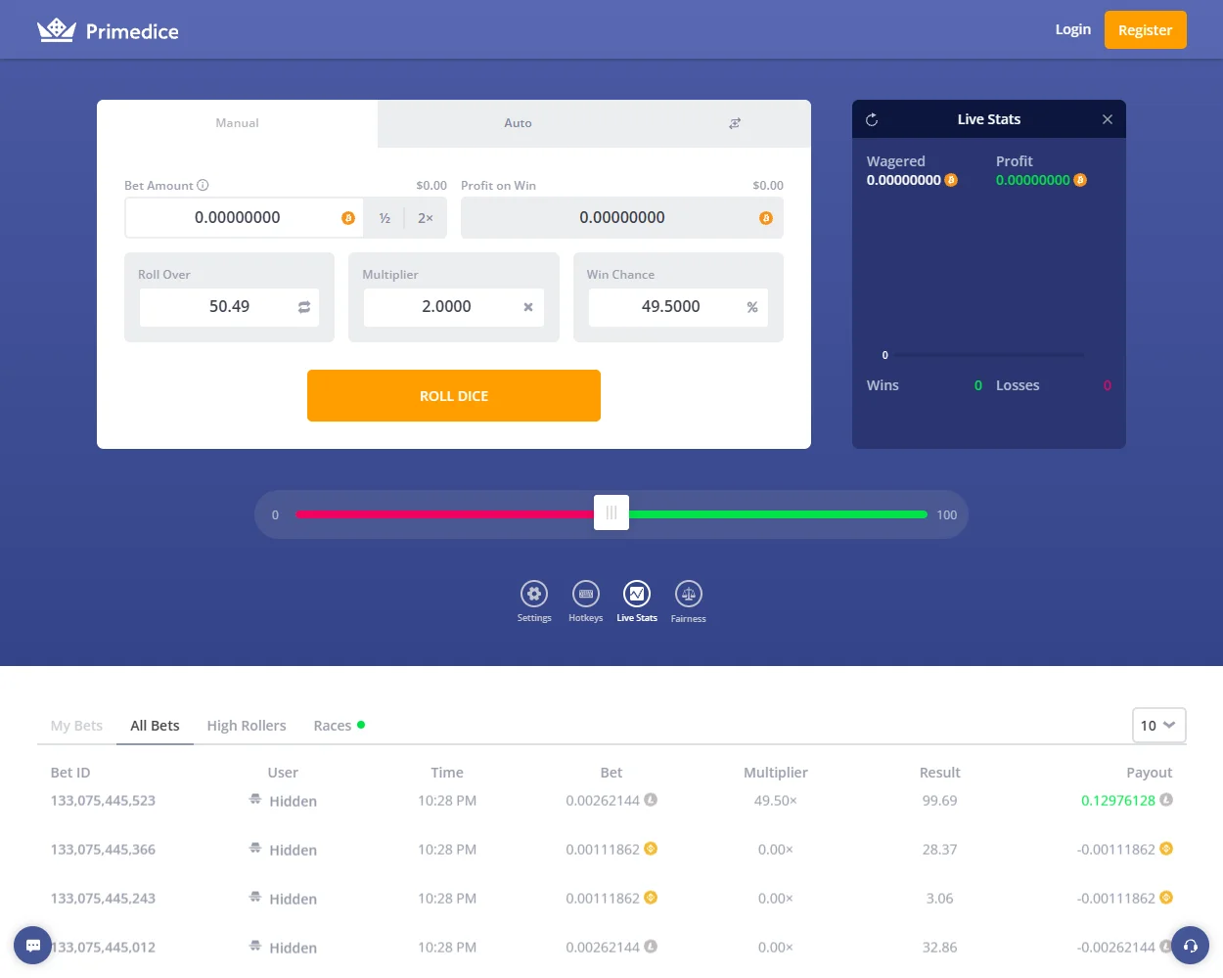Select the Fairness scales icon
The width and height of the screenshot is (1223, 978).
tap(688, 594)
